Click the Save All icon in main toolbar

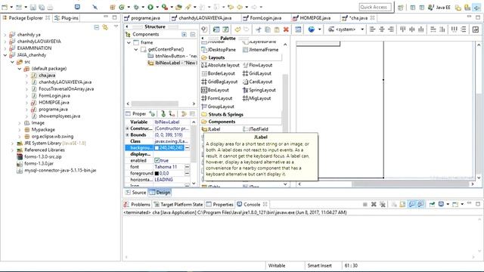point(42,7)
